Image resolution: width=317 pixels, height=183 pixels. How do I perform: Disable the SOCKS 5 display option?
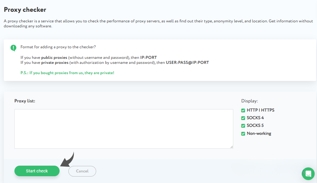243,126
